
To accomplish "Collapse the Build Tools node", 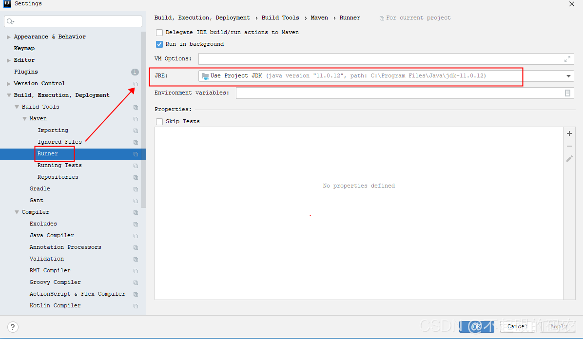I will pos(17,107).
